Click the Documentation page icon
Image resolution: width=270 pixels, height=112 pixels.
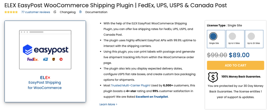pyautogui.click(x=80, y=12)
